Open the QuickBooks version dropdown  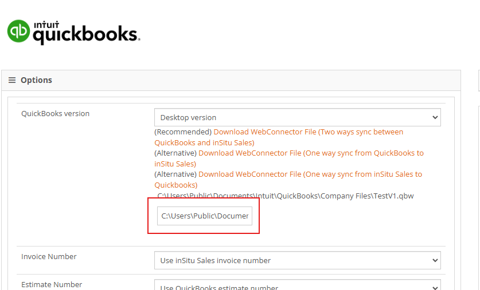click(297, 117)
